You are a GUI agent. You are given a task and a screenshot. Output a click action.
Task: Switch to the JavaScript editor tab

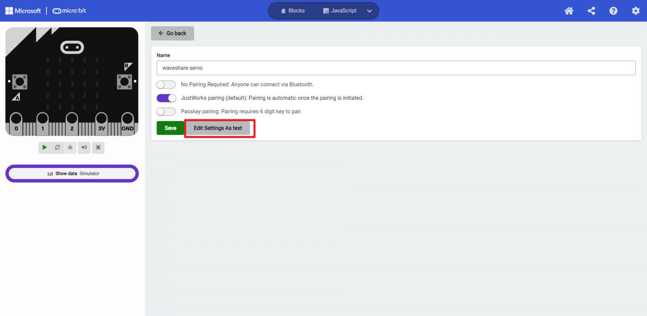pyautogui.click(x=340, y=11)
